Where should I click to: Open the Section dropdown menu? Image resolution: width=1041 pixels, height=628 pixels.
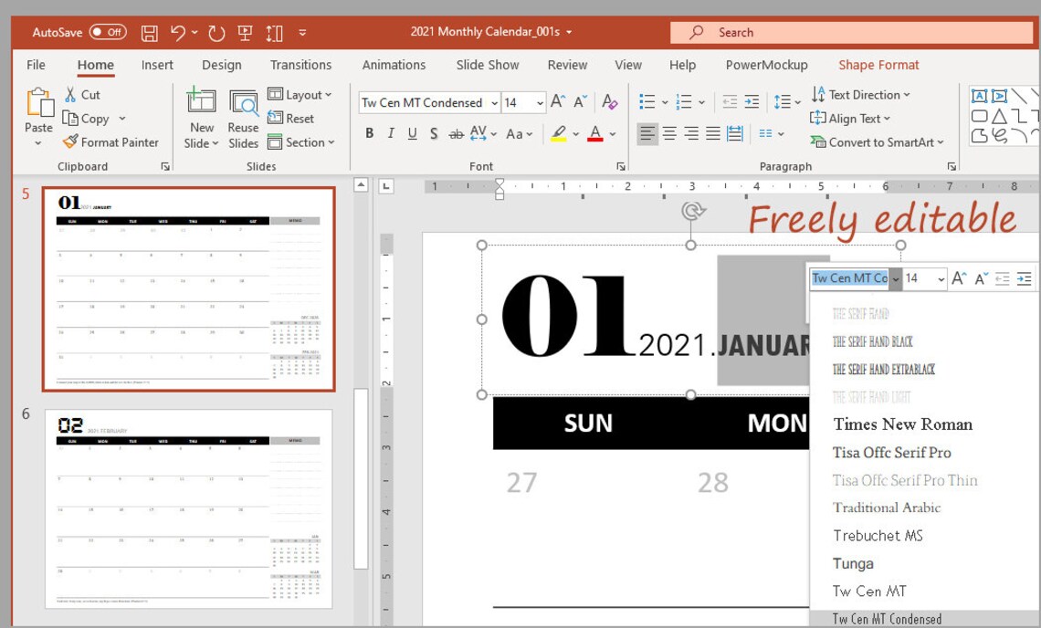301,142
